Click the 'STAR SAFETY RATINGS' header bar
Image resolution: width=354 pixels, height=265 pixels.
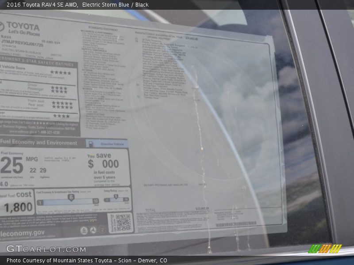[39, 63]
